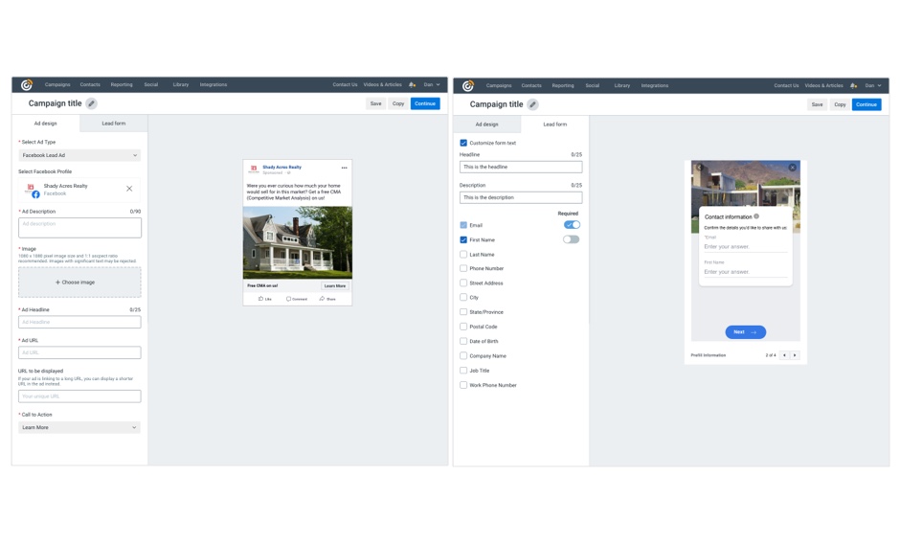The width and height of the screenshot is (900, 543).
Task: Open the Select Ad Type dropdown
Action: tap(79, 155)
